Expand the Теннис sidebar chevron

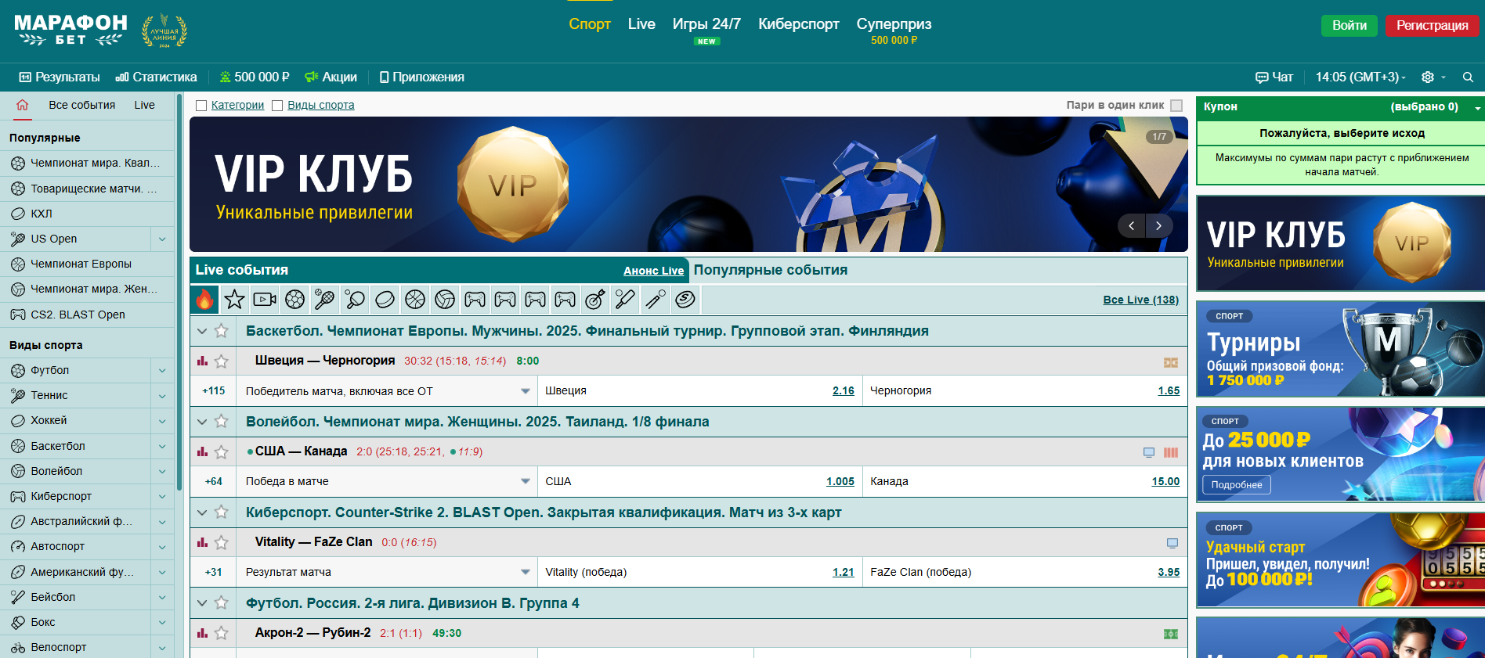click(x=162, y=396)
